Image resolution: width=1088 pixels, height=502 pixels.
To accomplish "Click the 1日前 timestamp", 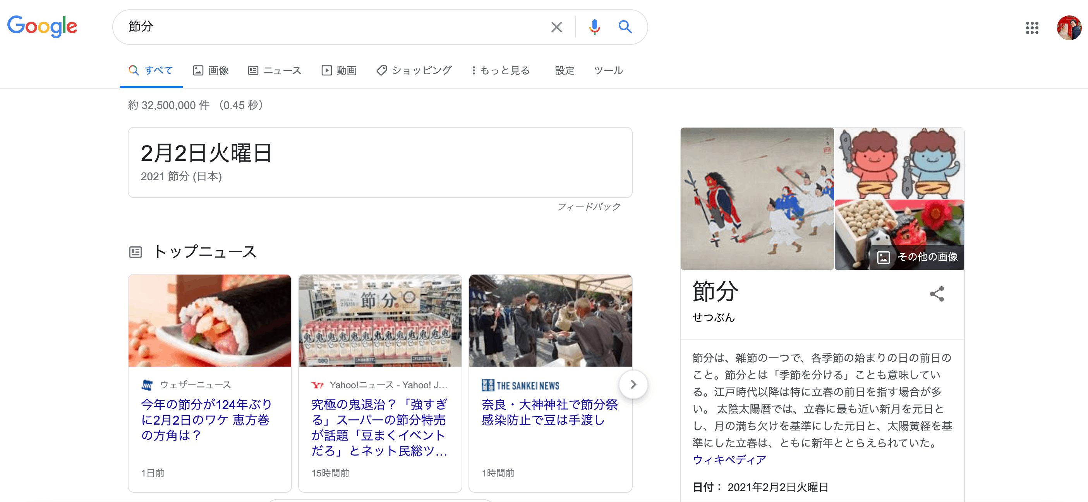I will click(x=153, y=473).
